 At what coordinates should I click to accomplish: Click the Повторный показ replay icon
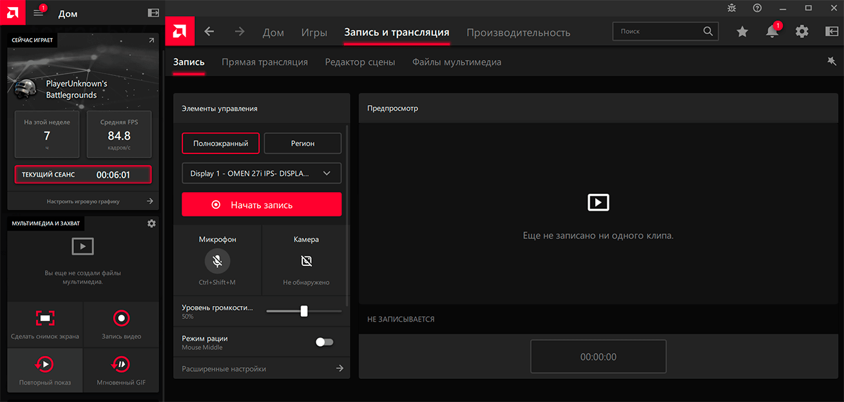(x=45, y=364)
